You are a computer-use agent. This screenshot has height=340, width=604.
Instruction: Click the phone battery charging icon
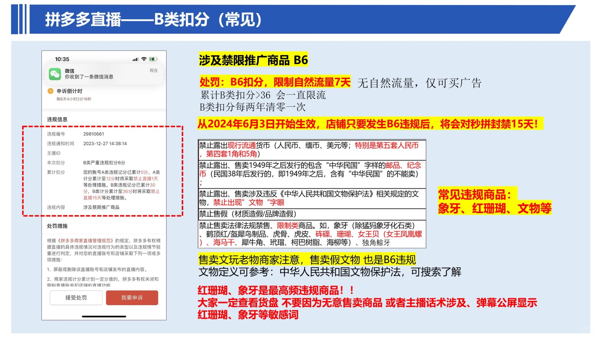pyautogui.click(x=153, y=59)
